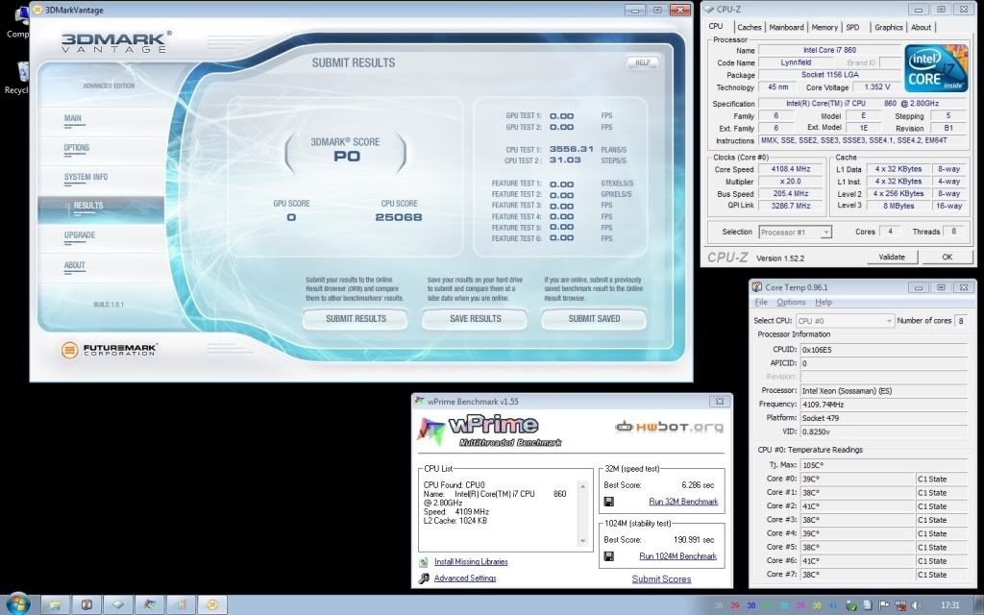The width and height of the screenshot is (984, 615).
Task: Click OK in the CPU-Z window
Action: (947, 257)
